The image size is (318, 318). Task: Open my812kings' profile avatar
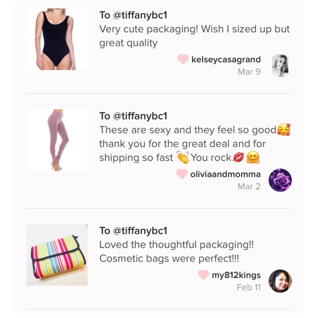click(280, 281)
